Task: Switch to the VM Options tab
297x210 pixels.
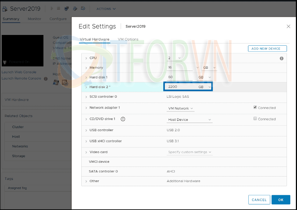Action: point(128,39)
